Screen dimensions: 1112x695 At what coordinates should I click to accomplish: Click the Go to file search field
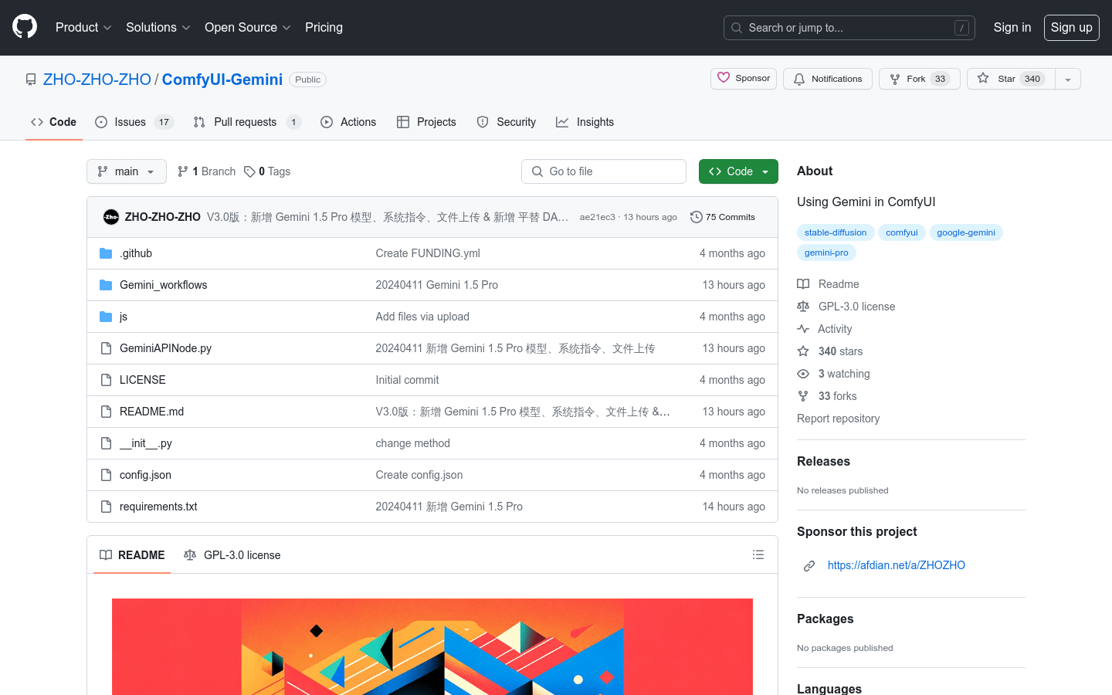click(604, 171)
